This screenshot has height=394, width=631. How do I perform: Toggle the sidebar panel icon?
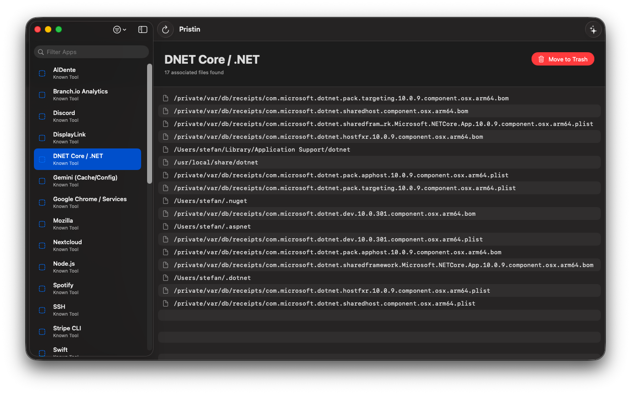(x=143, y=29)
